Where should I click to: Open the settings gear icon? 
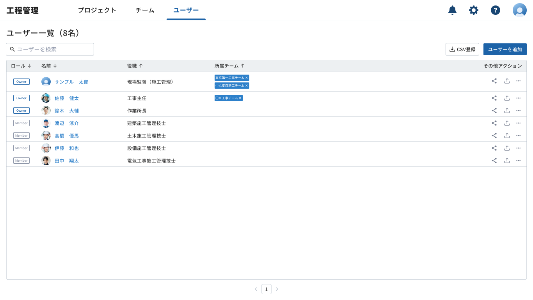(474, 10)
